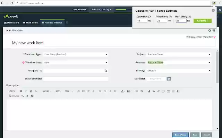
Task: Uncheck Show similar Work Item checkbox
Action: tap(187, 37)
